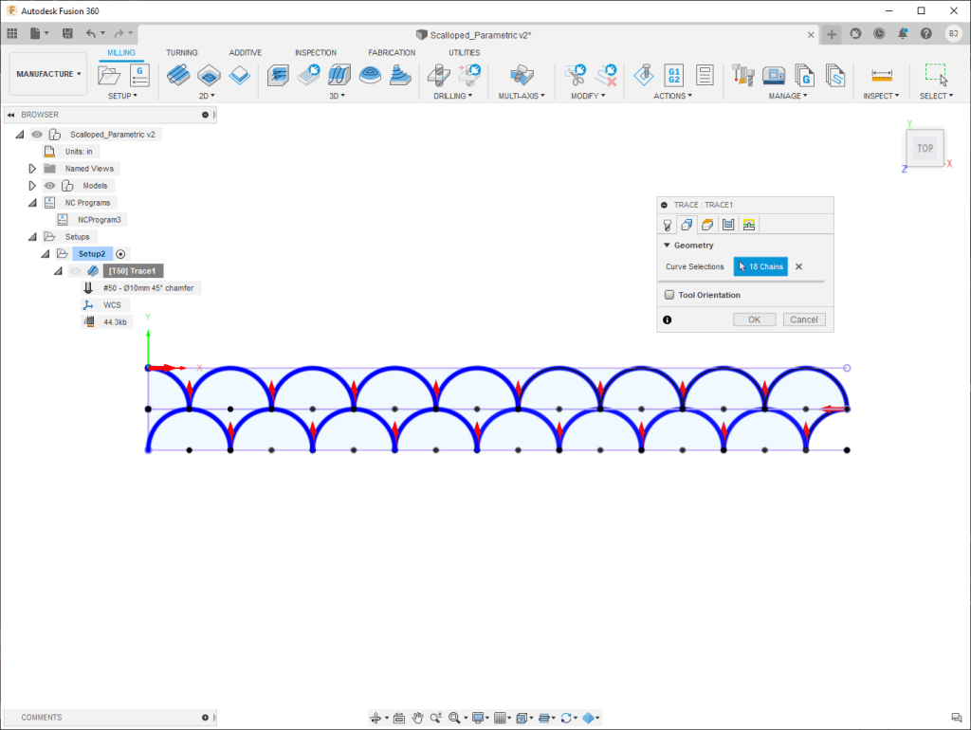Open the Linking tab in Trace dialog
Image resolution: width=971 pixels, height=730 pixels.
(748, 225)
